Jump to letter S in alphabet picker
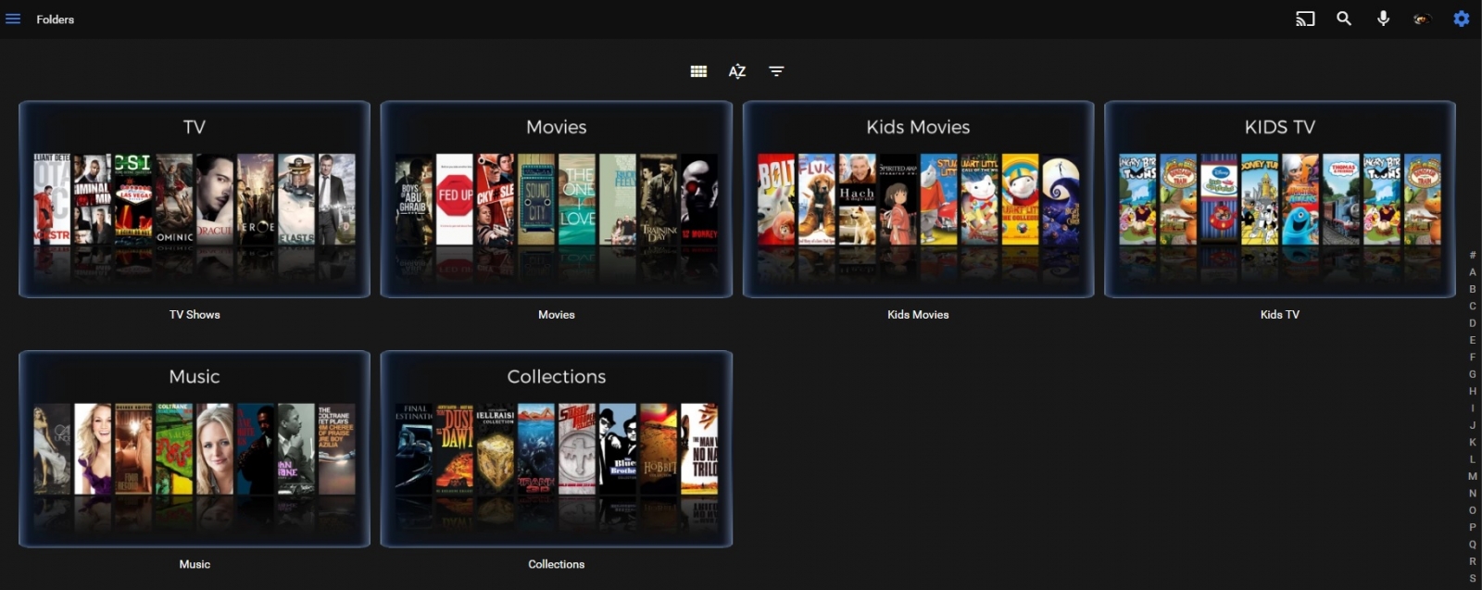The width and height of the screenshot is (1482, 590). pyautogui.click(x=1473, y=578)
